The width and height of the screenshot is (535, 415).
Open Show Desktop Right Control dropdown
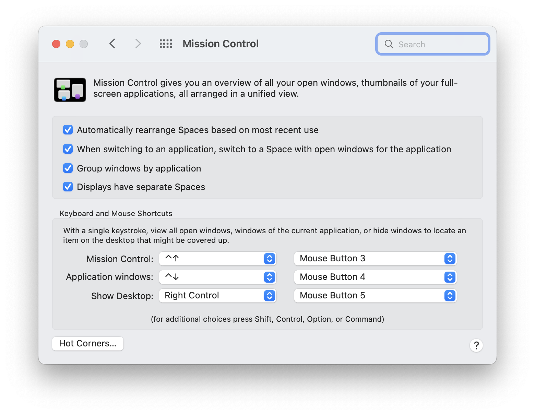218,296
